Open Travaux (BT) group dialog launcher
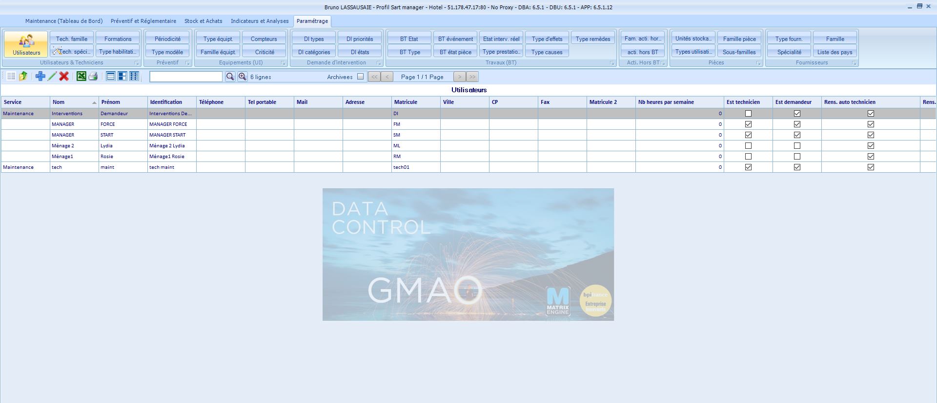 coord(612,63)
